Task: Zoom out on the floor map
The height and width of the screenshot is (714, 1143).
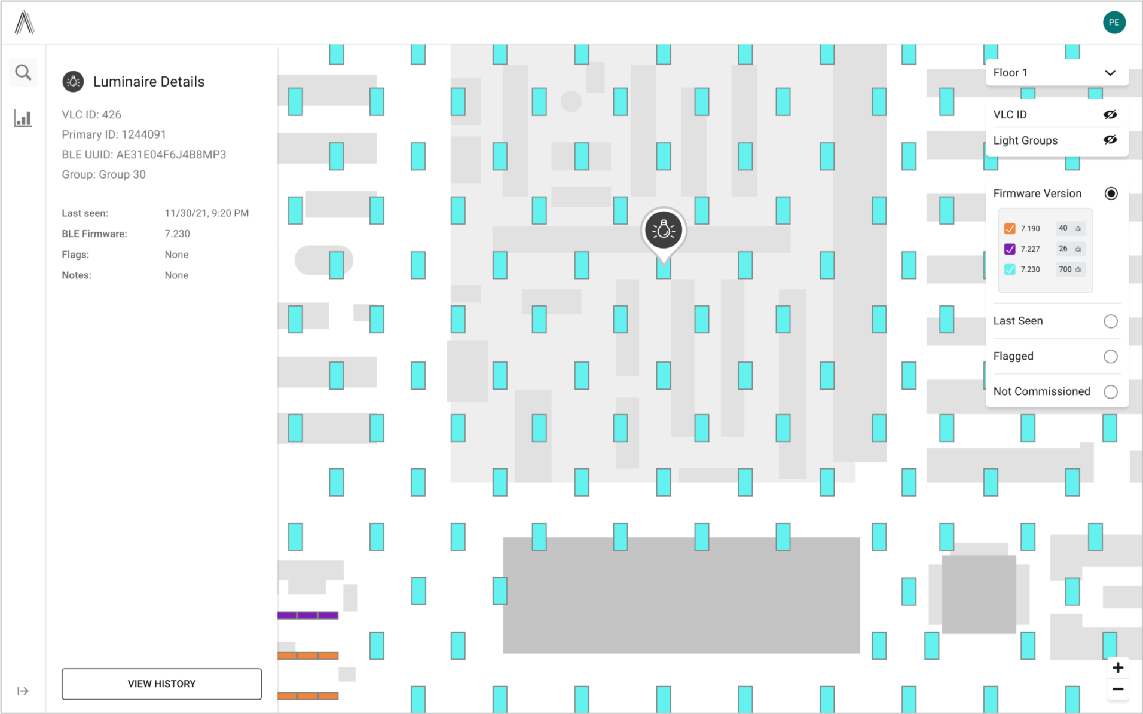Action: click(1117, 690)
